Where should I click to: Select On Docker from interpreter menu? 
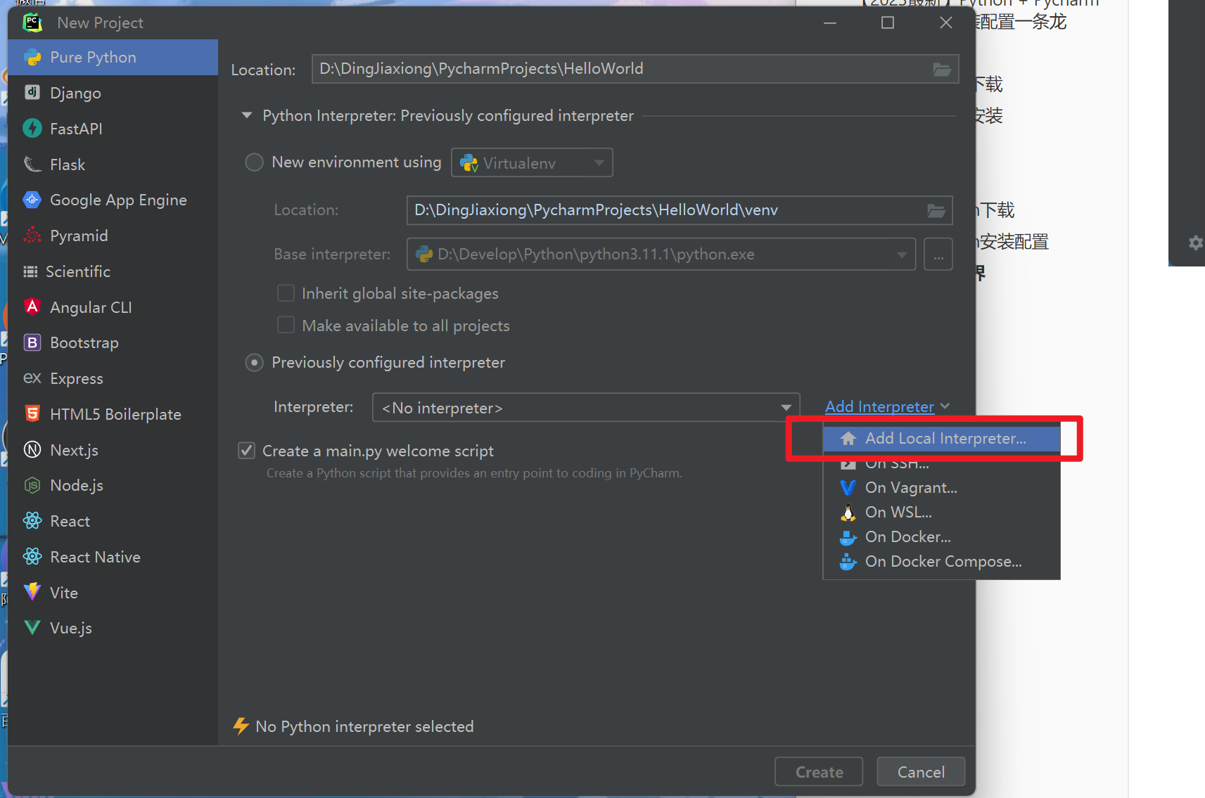[x=907, y=536]
